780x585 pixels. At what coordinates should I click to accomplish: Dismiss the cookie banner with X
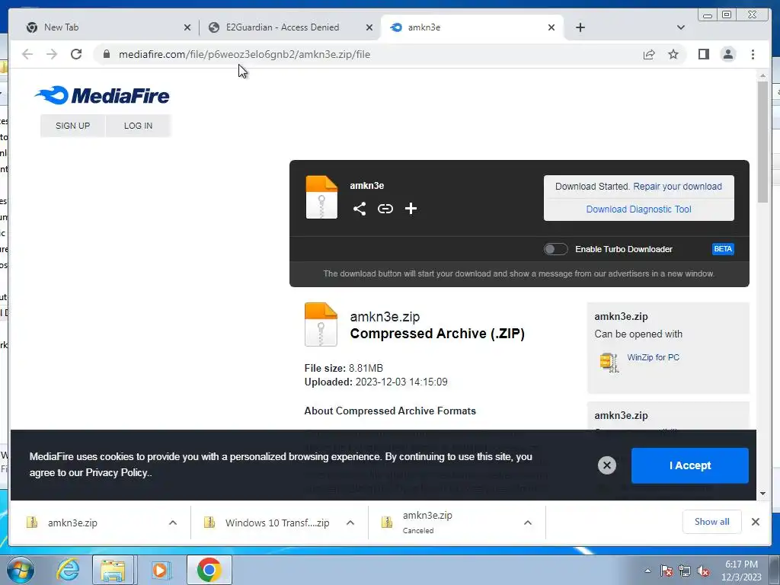606,465
